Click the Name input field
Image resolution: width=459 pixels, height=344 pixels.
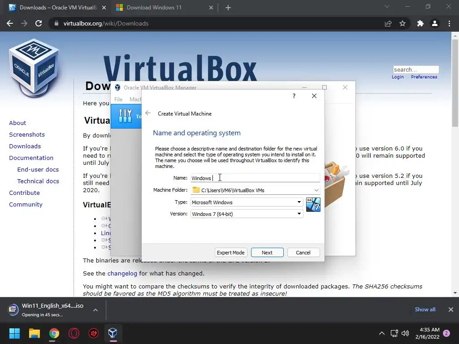coord(255,178)
